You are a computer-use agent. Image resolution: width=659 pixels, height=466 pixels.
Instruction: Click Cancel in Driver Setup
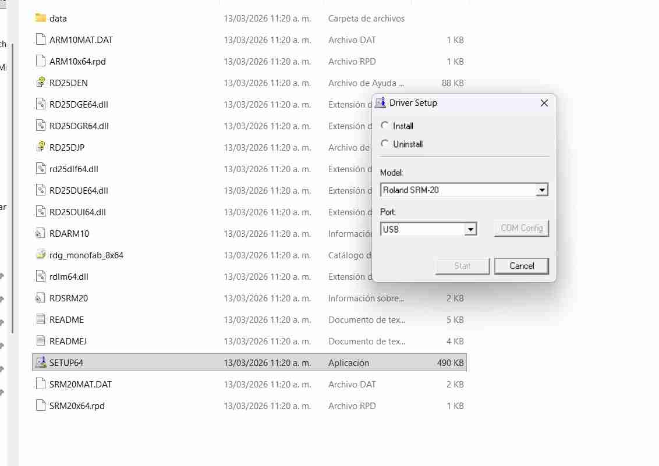click(x=522, y=266)
